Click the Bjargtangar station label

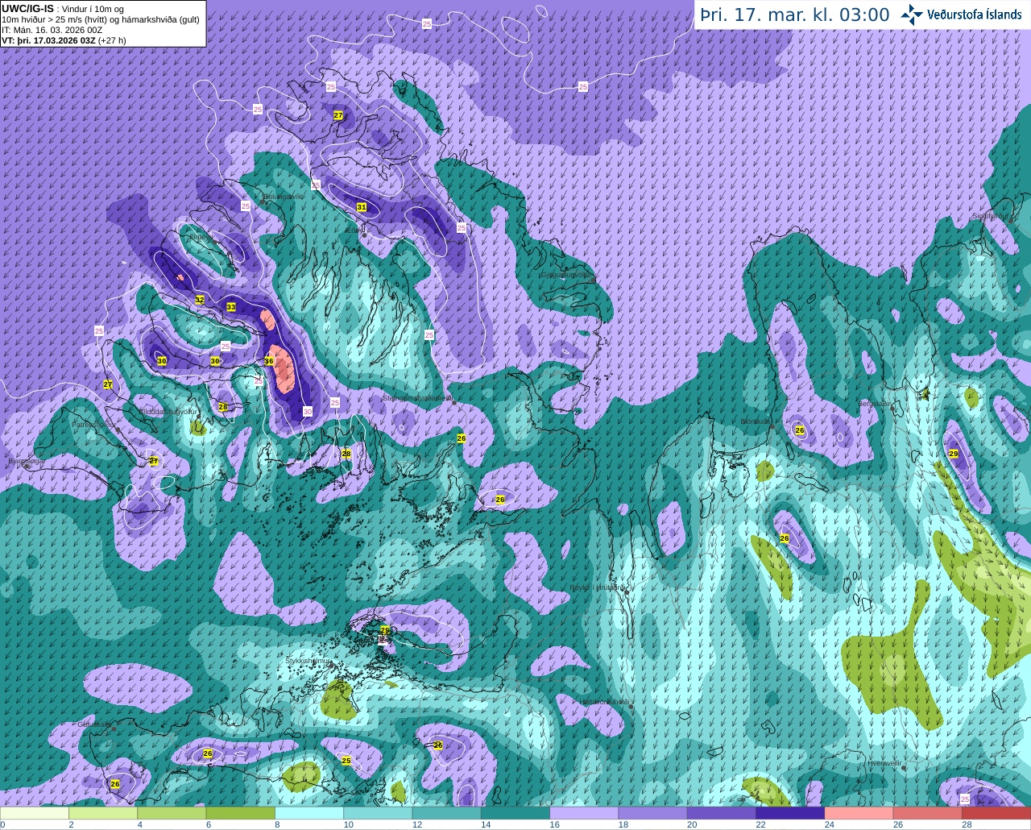click(x=26, y=461)
